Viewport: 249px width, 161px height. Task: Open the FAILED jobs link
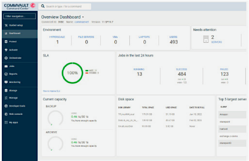click(x=224, y=69)
